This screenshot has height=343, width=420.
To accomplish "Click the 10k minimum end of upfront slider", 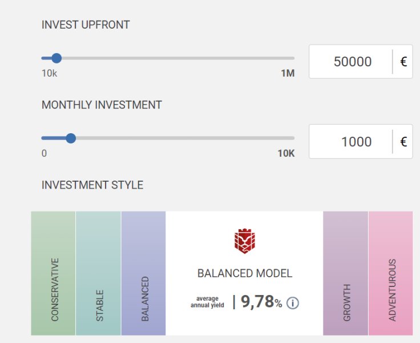I will (x=43, y=58).
